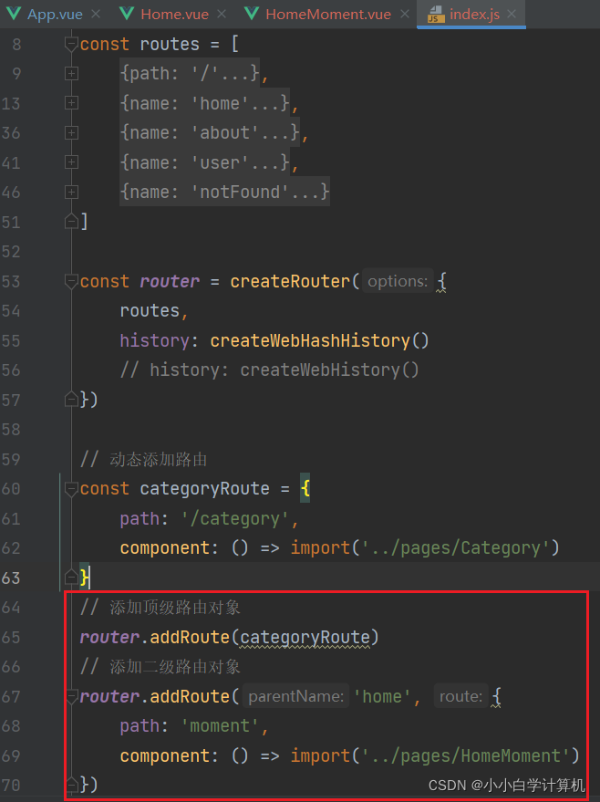Click the fold-end marker on line 51

pos(71,222)
